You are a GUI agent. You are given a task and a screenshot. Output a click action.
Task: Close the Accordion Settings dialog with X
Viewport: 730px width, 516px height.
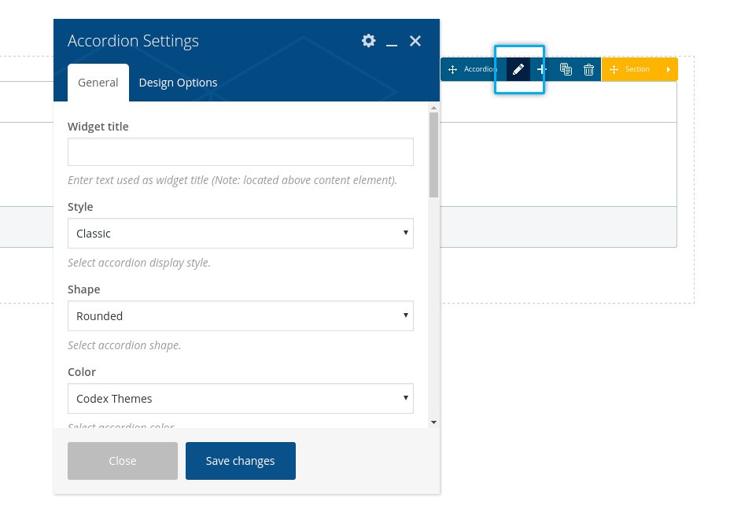(415, 41)
